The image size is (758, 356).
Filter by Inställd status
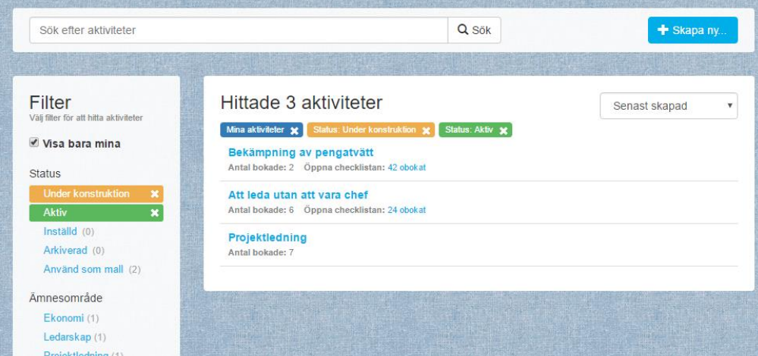[60, 232]
